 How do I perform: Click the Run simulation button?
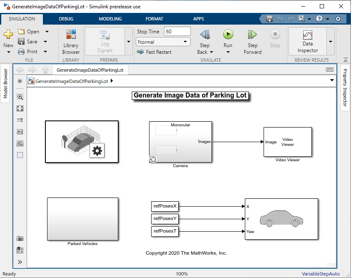[228, 35]
